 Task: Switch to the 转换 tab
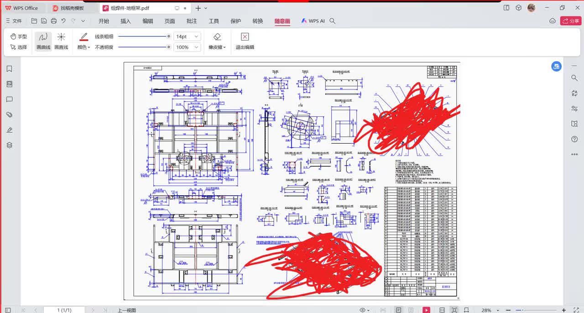(x=257, y=21)
